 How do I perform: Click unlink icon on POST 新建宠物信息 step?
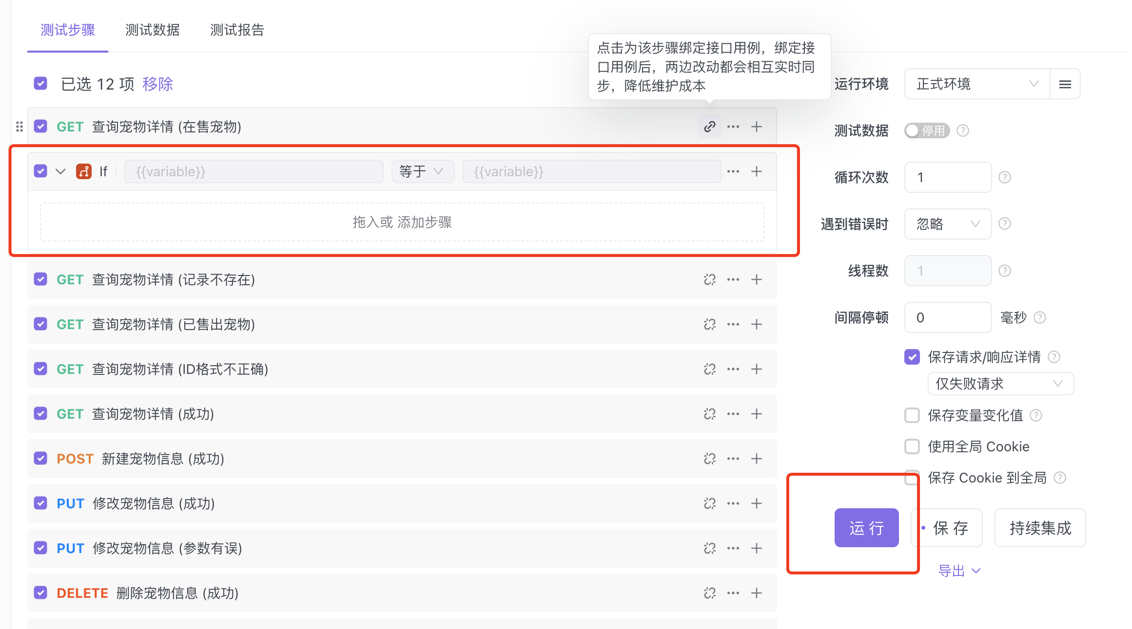coord(709,459)
